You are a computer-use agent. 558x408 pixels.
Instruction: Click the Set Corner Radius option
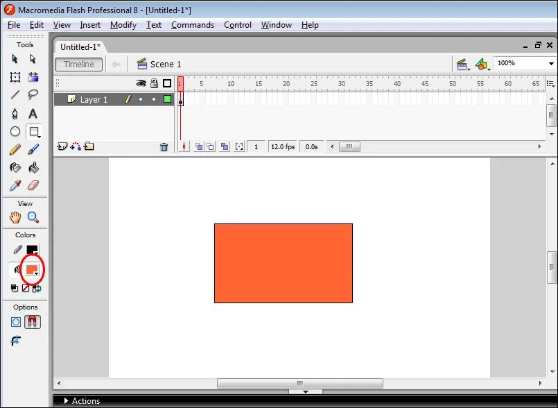(15, 341)
